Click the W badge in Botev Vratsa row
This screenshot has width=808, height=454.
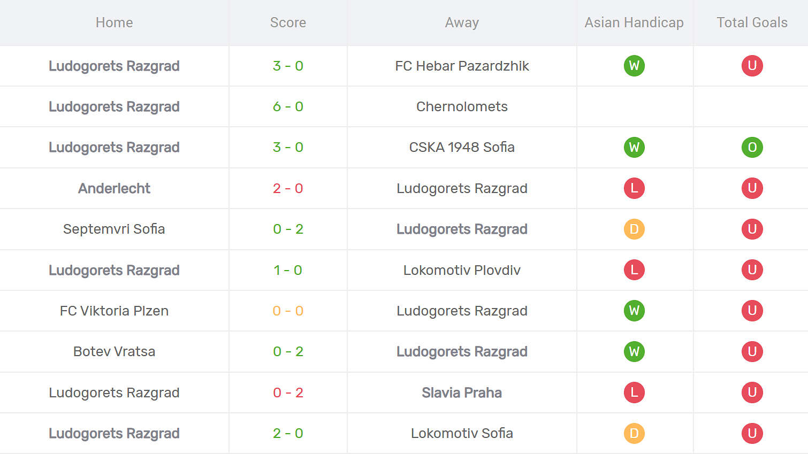634,351
